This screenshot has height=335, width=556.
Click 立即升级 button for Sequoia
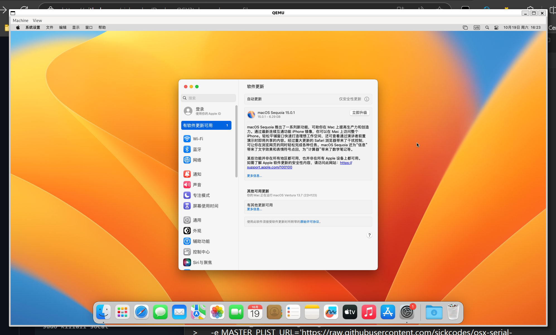tap(359, 113)
